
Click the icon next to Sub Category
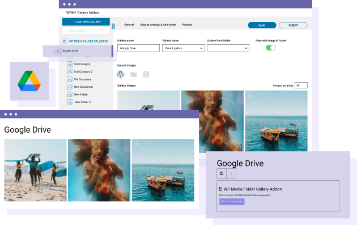click(x=70, y=64)
